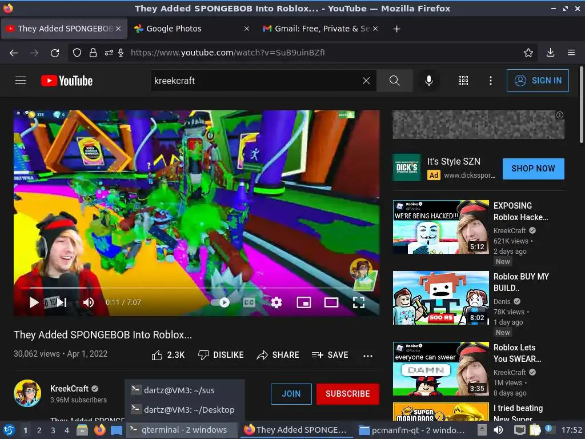The width and height of the screenshot is (585, 439).
Task: Open a new browser tab
Action: pyautogui.click(x=397, y=29)
